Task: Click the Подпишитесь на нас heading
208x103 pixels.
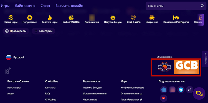Action: (x=172, y=81)
